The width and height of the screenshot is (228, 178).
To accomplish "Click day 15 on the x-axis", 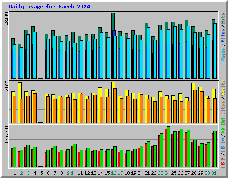I will click(107, 173).
